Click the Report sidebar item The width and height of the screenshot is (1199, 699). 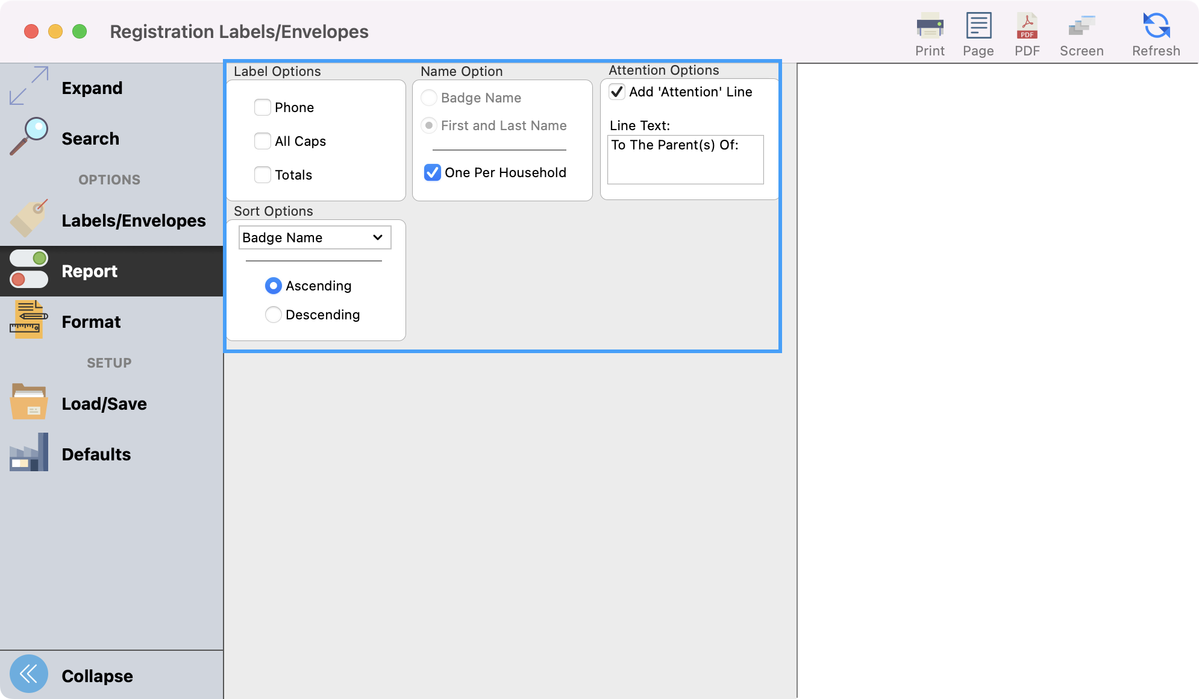pos(89,271)
